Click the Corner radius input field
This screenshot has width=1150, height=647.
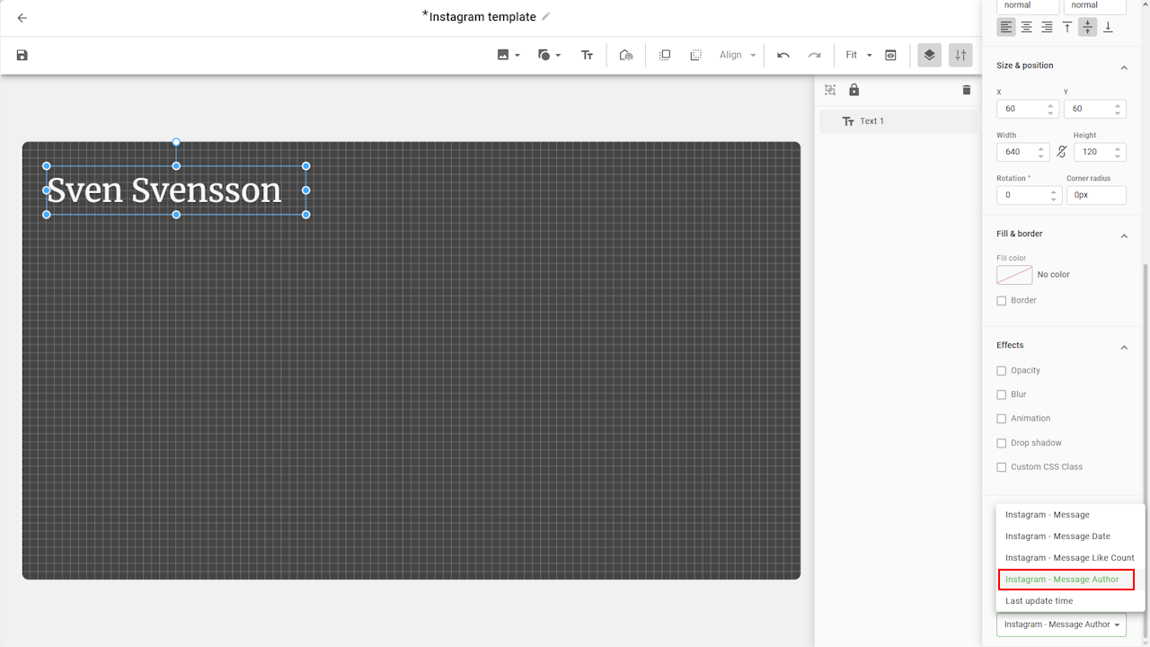click(x=1096, y=195)
